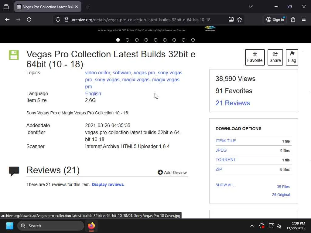Click SHOW ALL downloads link
The image size is (311, 233).
pyautogui.click(x=225, y=185)
